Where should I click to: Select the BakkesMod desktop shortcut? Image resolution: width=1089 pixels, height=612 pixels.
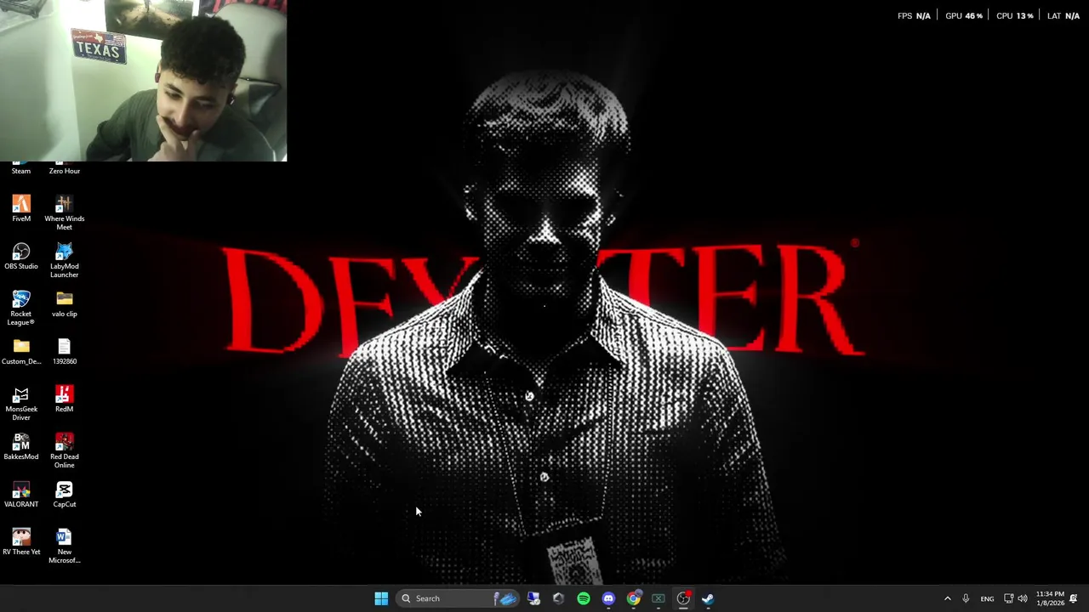tap(21, 446)
